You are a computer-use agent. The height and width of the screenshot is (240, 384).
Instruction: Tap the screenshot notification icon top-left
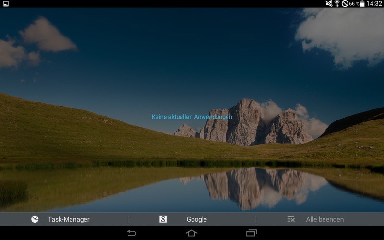(x=6, y=3)
